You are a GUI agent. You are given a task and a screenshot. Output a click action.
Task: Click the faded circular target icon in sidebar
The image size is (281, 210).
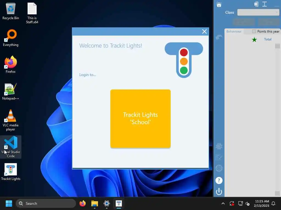pos(219,168)
